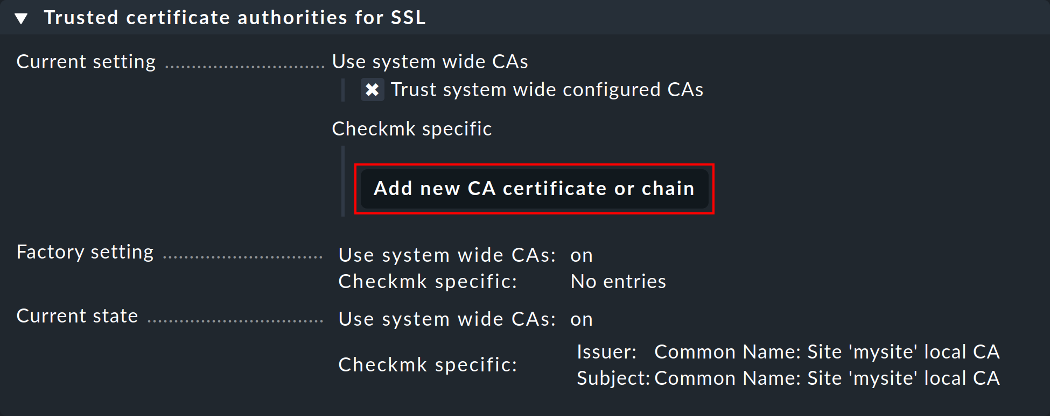Click on in the Current state row

coord(581,318)
